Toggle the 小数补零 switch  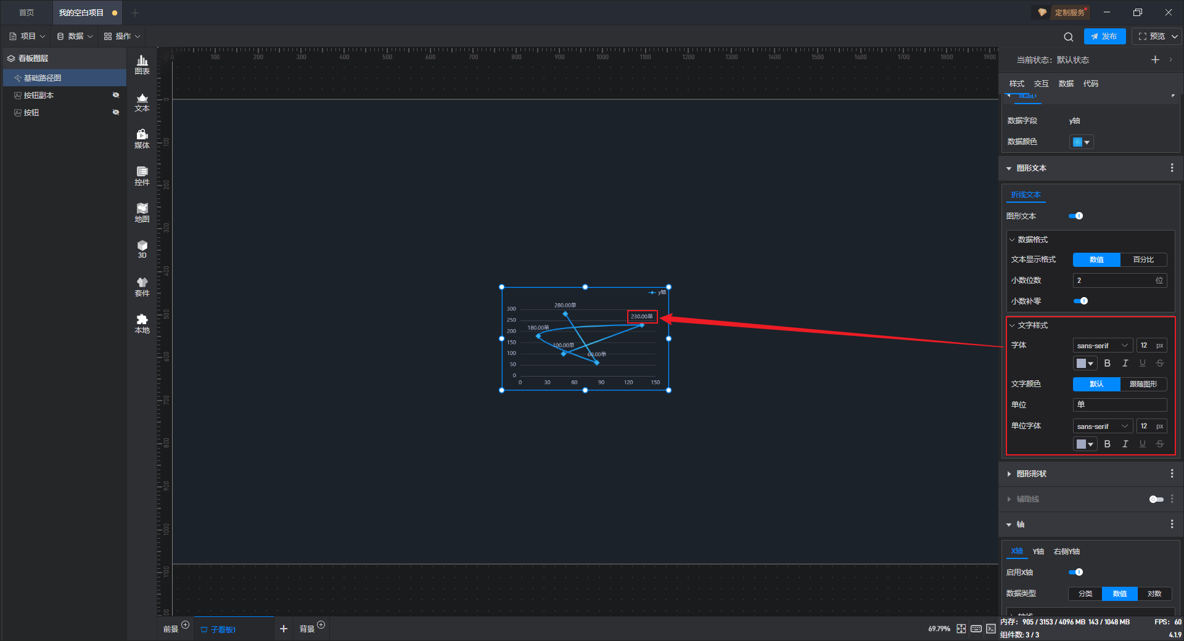1081,301
